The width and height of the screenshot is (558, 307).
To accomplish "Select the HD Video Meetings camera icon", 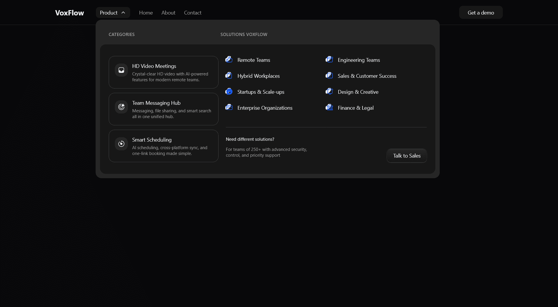I will pos(121,70).
